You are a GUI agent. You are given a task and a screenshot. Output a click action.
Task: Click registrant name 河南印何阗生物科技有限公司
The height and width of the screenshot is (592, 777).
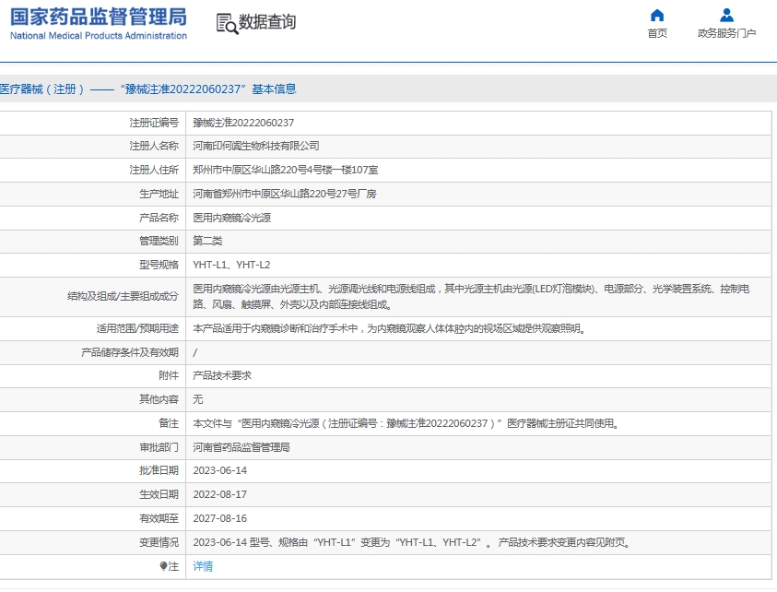pos(256,147)
